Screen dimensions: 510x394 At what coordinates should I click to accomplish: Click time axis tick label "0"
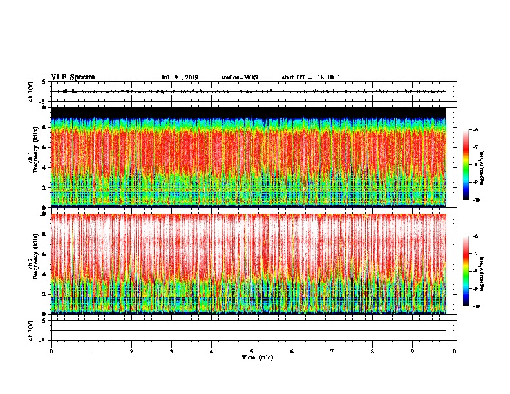(x=51, y=352)
